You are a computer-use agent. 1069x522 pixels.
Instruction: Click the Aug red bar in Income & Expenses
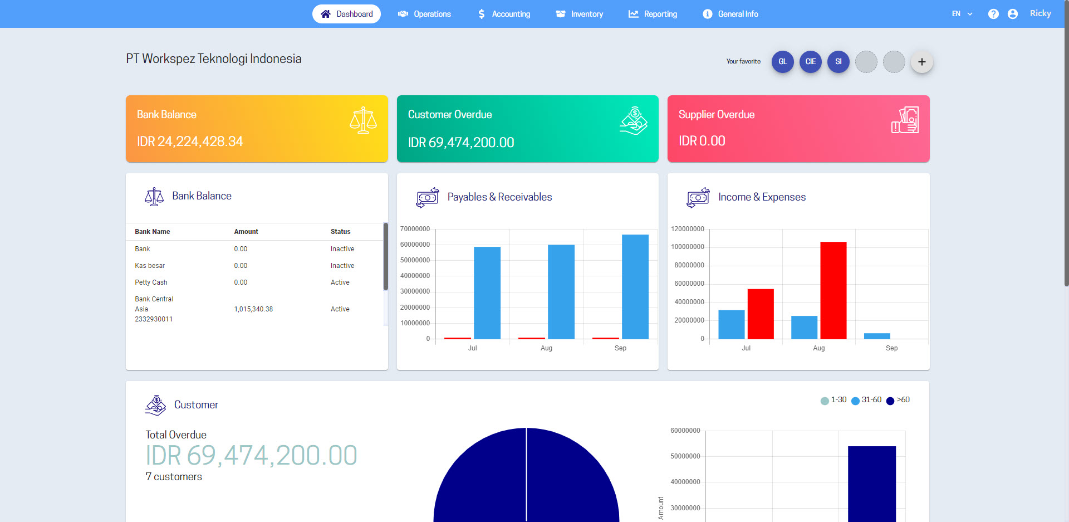pyautogui.click(x=833, y=290)
